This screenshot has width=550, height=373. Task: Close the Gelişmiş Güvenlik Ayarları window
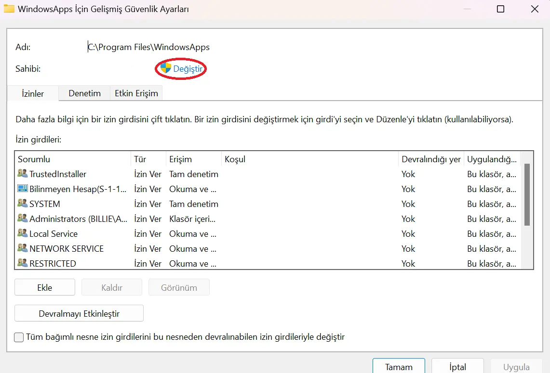click(x=535, y=9)
